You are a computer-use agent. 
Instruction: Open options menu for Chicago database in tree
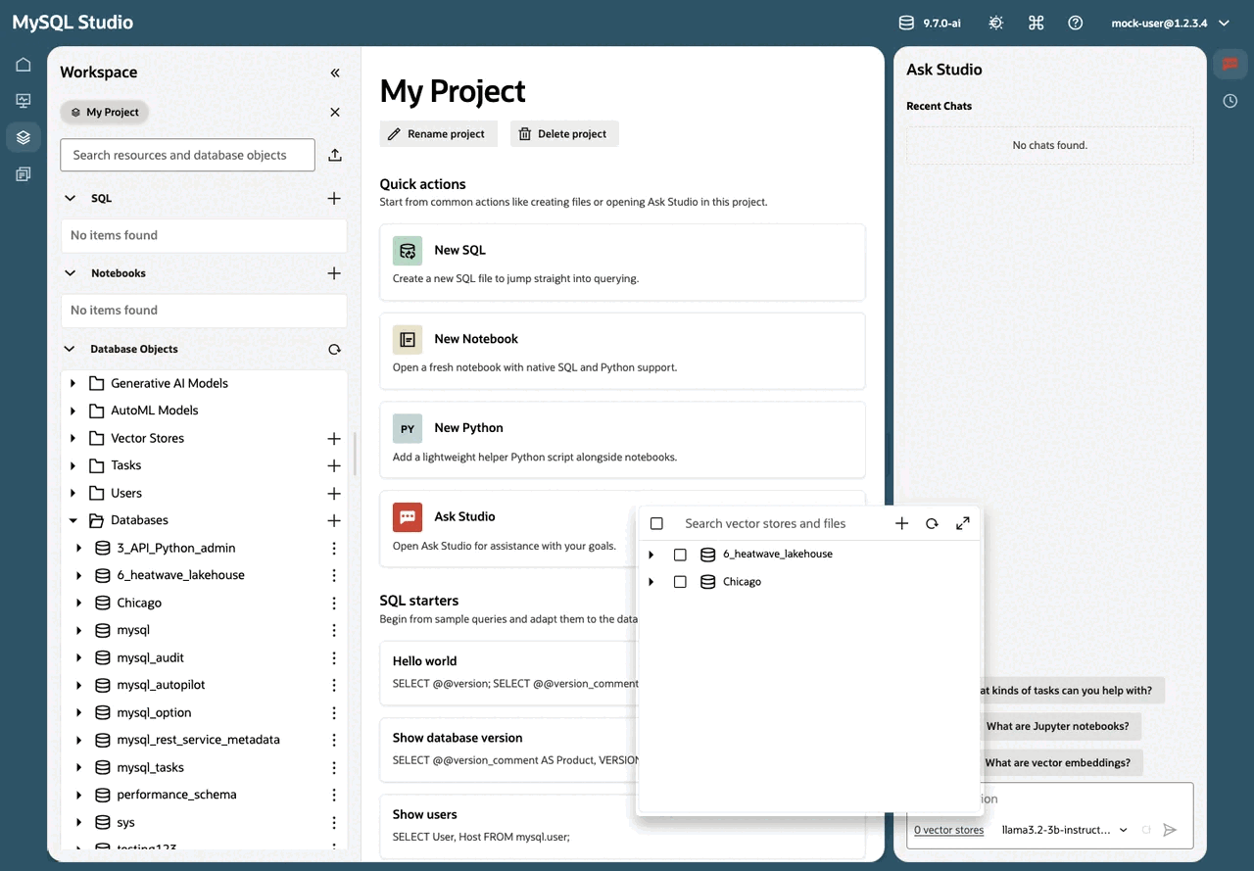(x=334, y=604)
